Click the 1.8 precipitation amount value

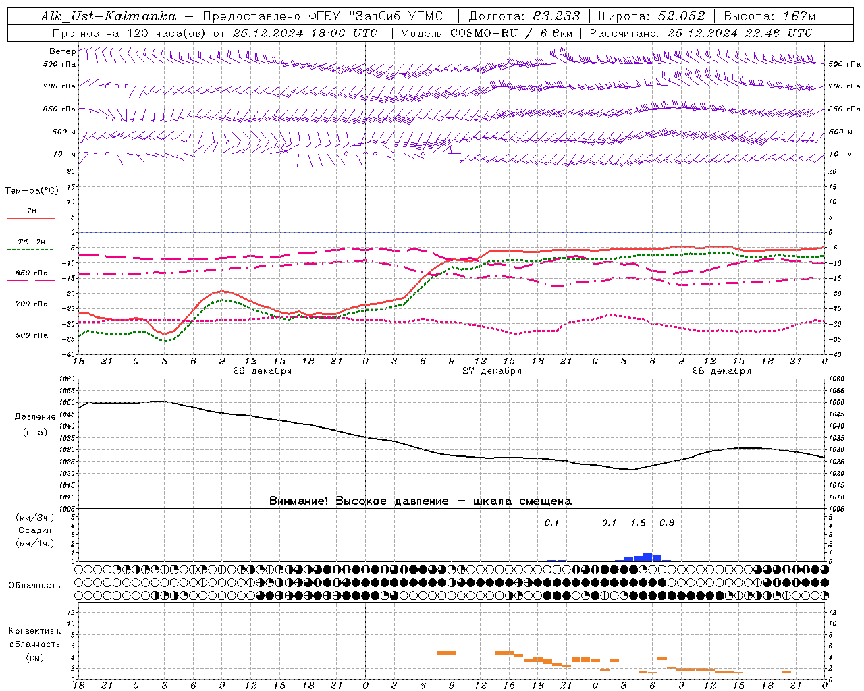[x=638, y=522]
